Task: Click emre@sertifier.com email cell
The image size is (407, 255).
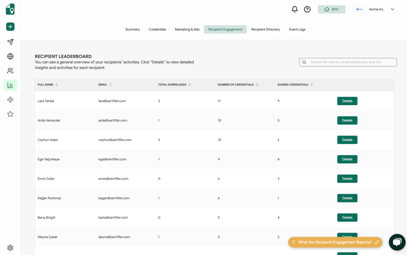Action: click(x=113, y=179)
